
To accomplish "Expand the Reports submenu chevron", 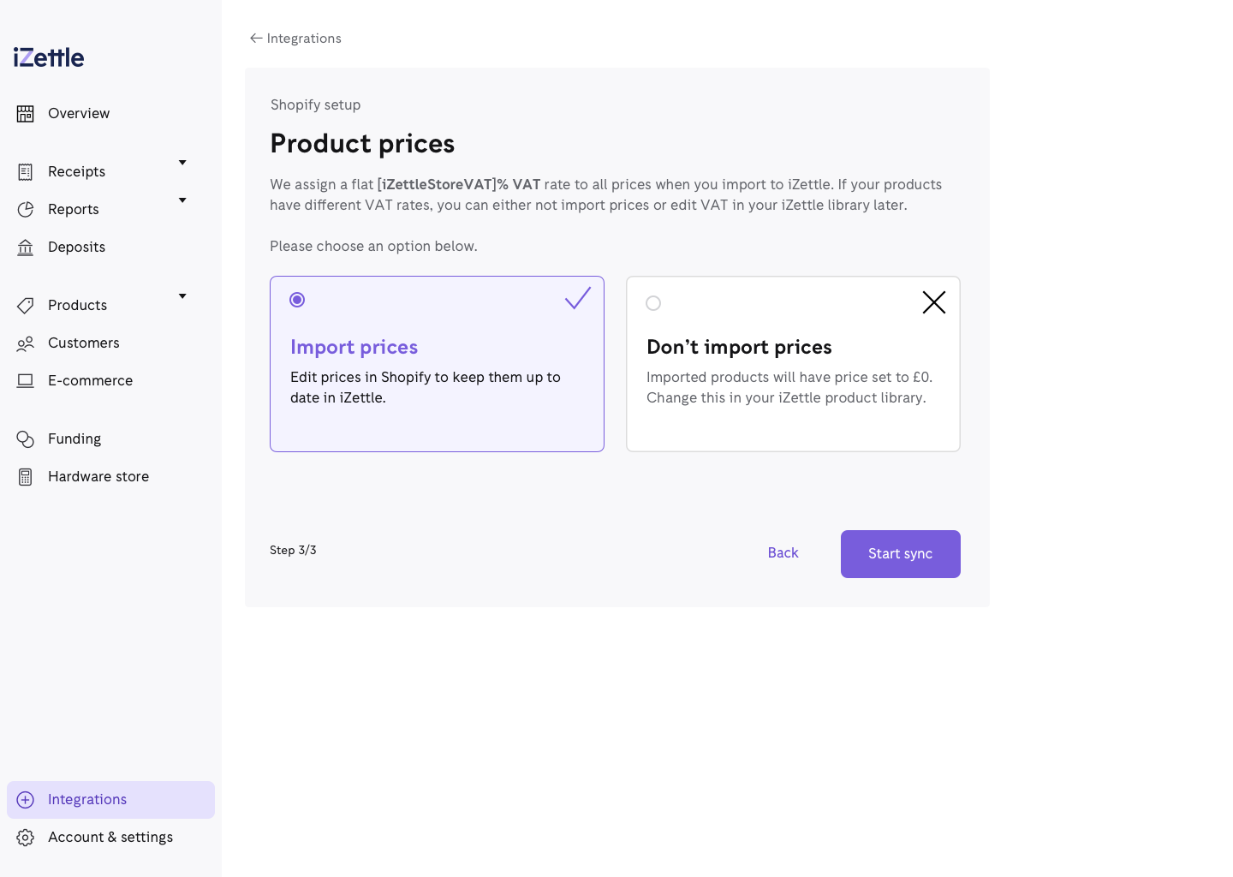I will 182,200.
